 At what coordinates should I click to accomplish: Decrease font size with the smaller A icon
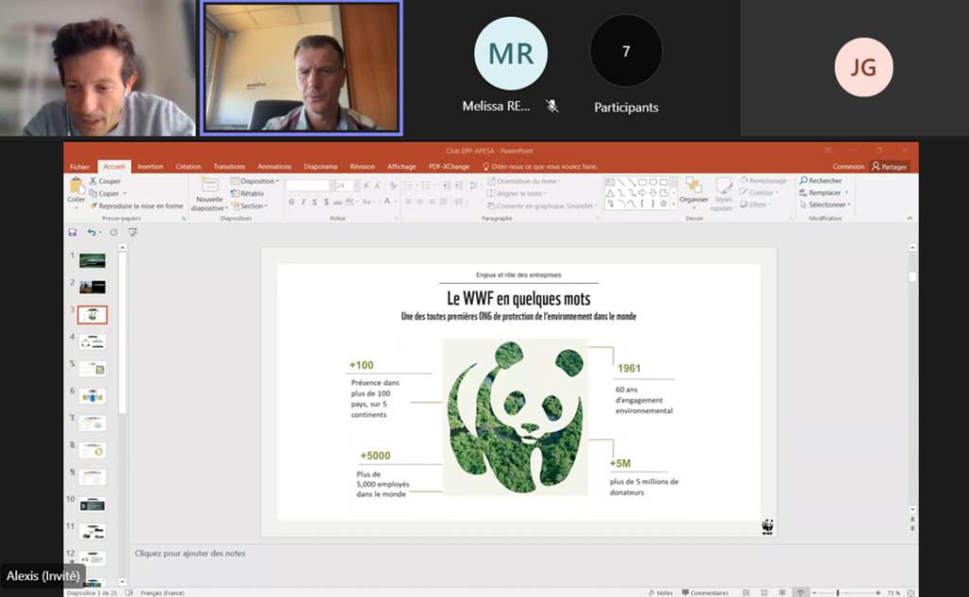tap(378, 185)
